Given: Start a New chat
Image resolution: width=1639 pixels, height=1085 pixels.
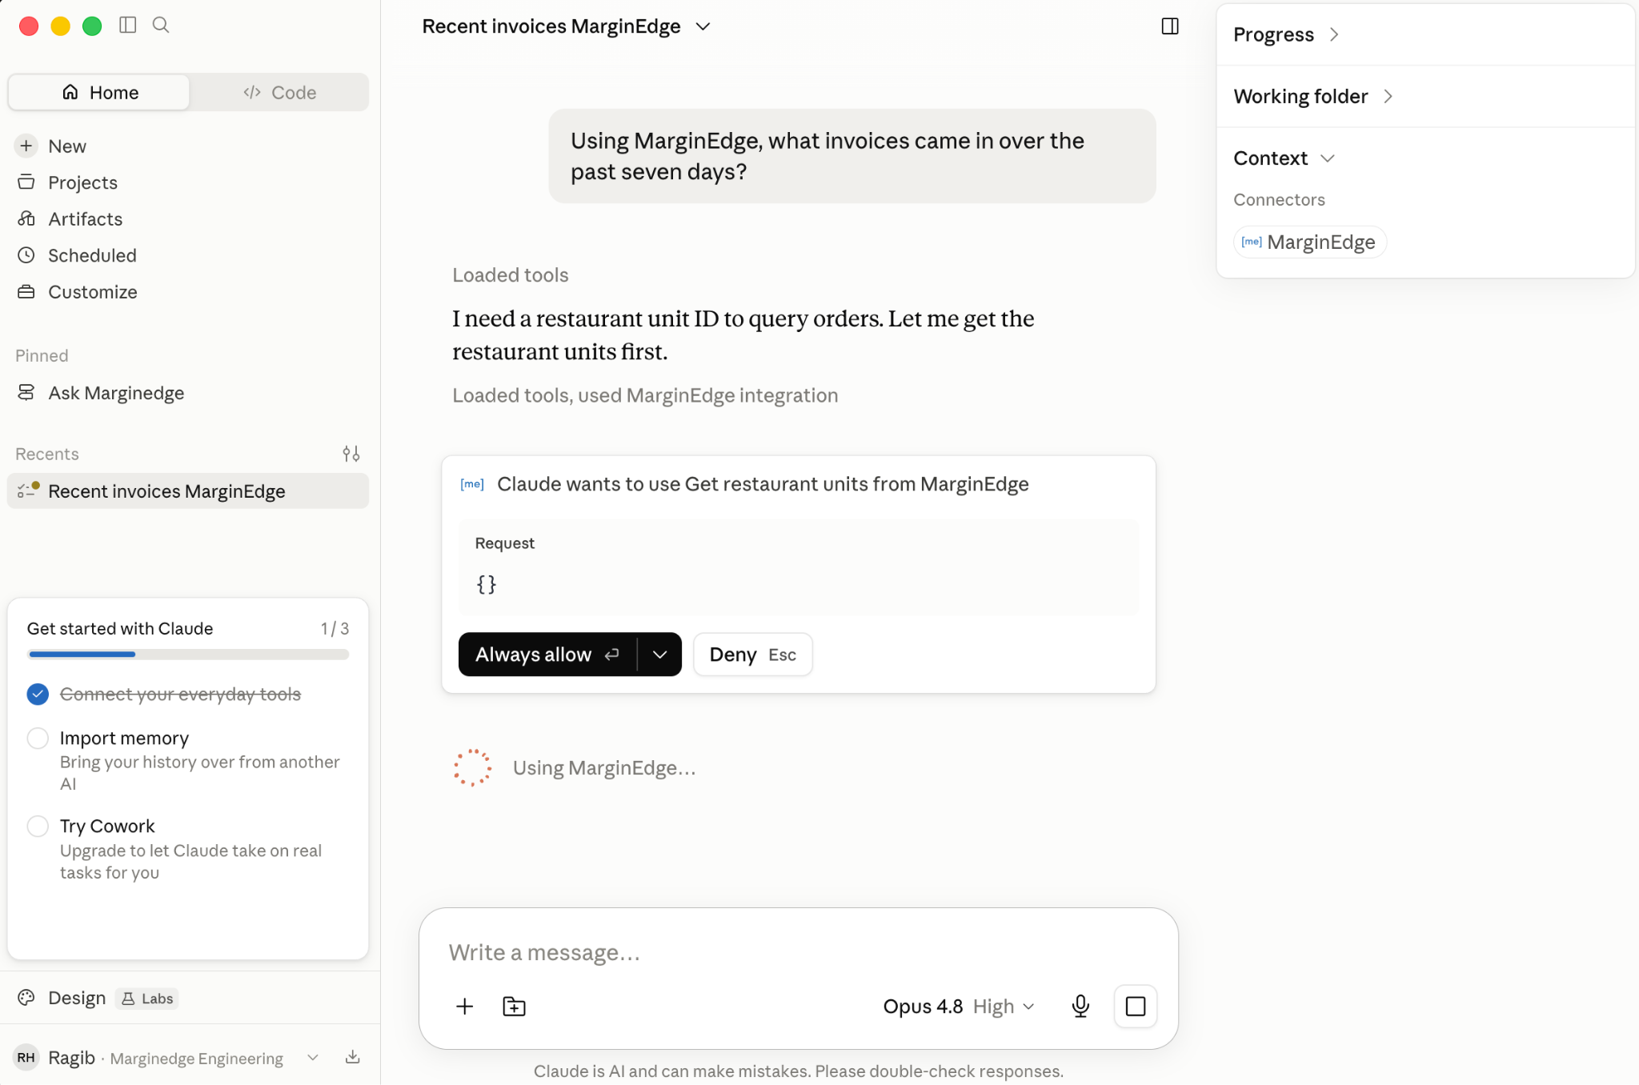Looking at the screenshot, I should [188, 146].
